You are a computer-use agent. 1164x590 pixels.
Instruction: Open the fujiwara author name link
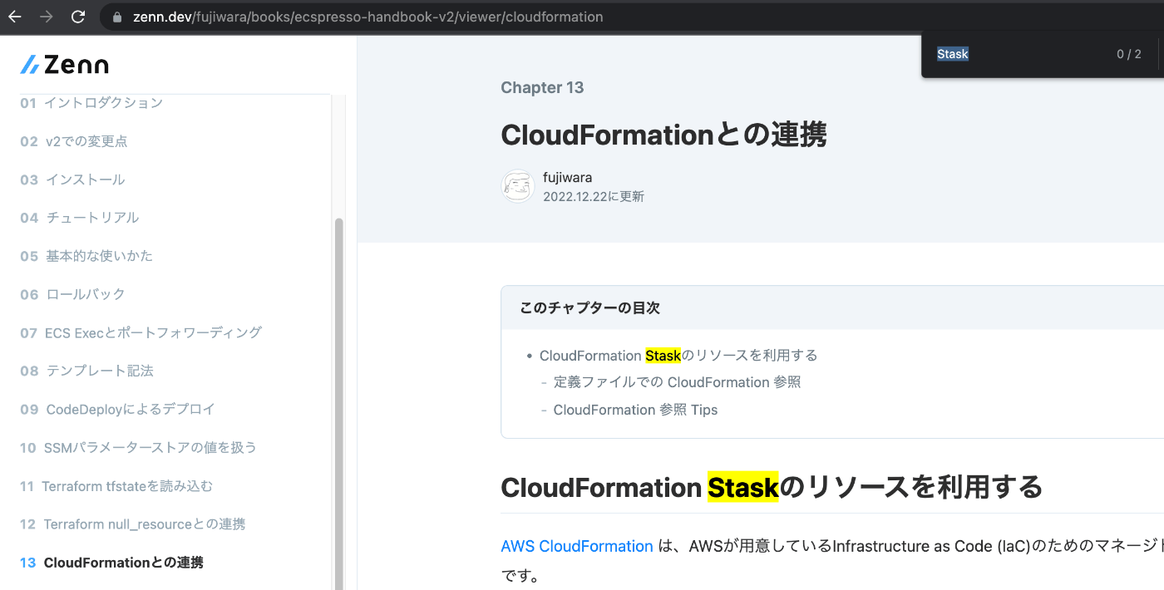coord(568,177)
